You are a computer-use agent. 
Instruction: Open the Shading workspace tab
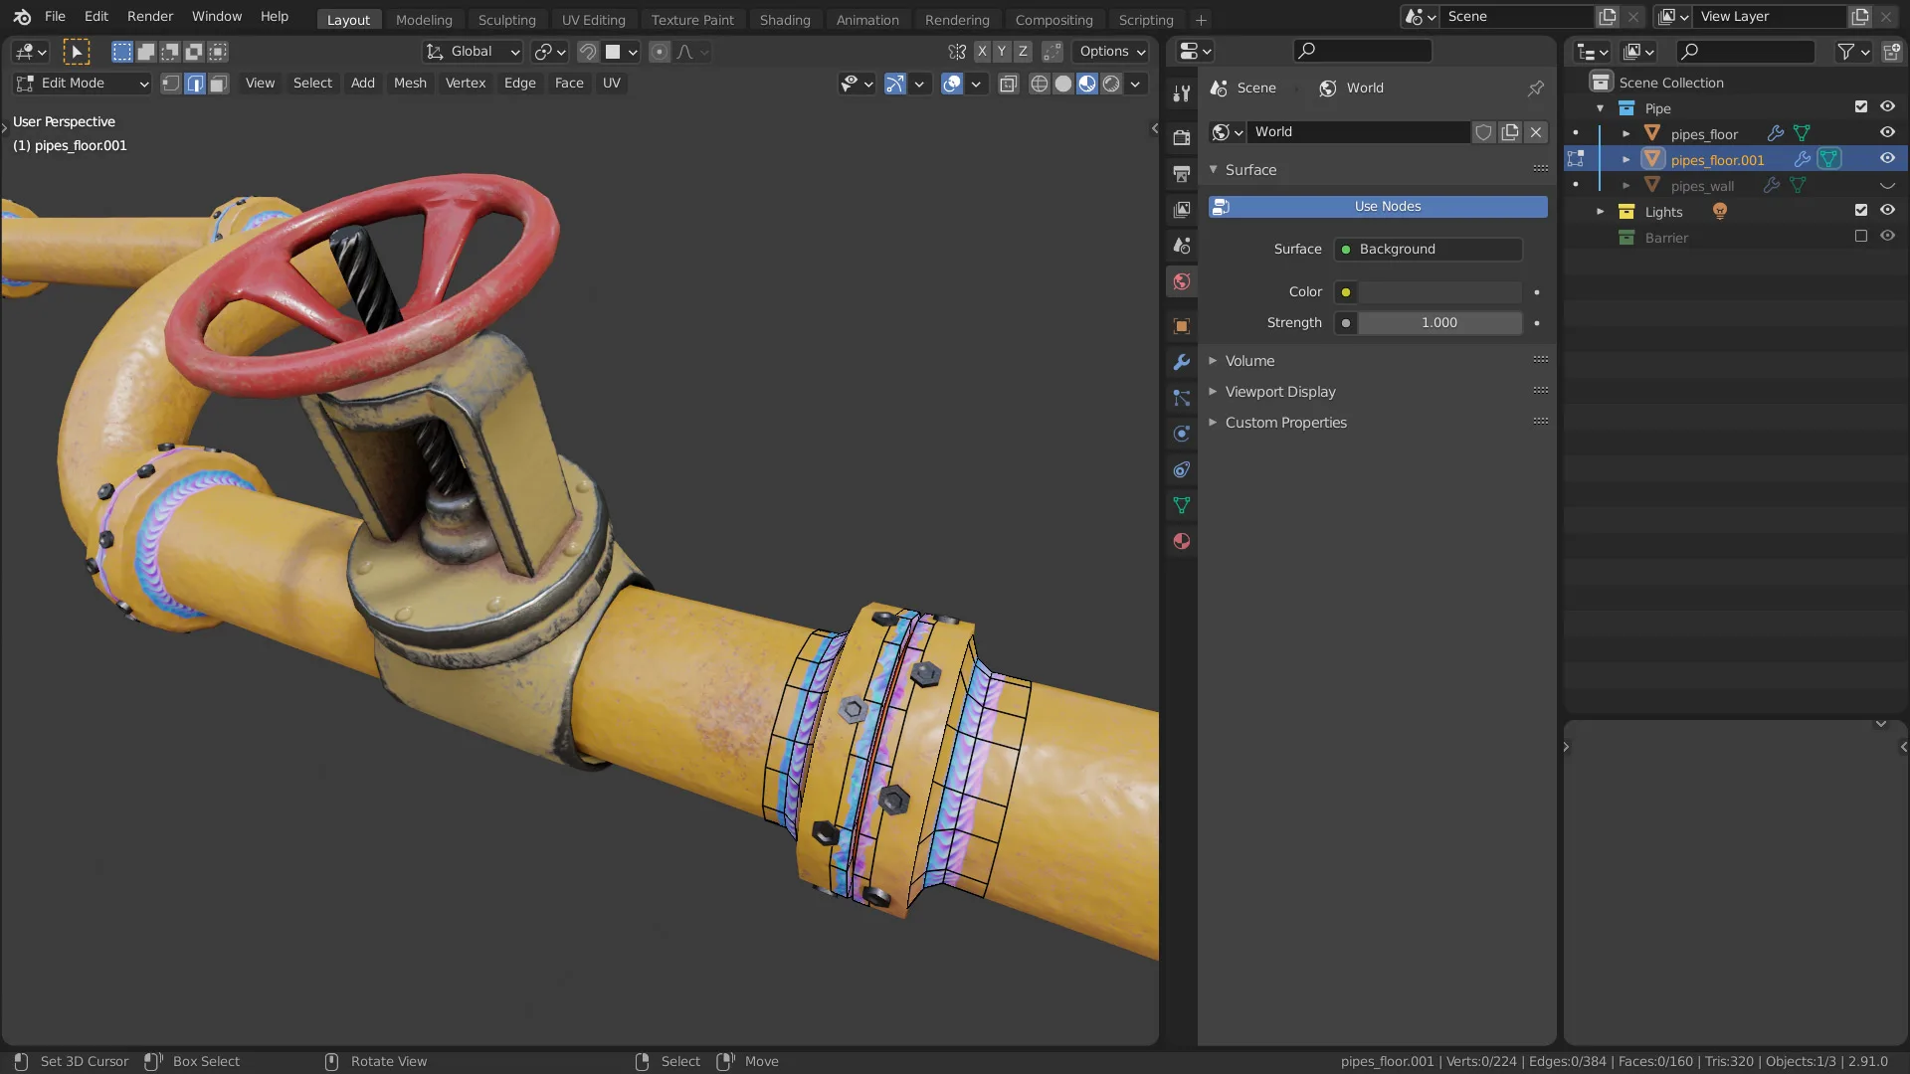(x=785, y=18)
